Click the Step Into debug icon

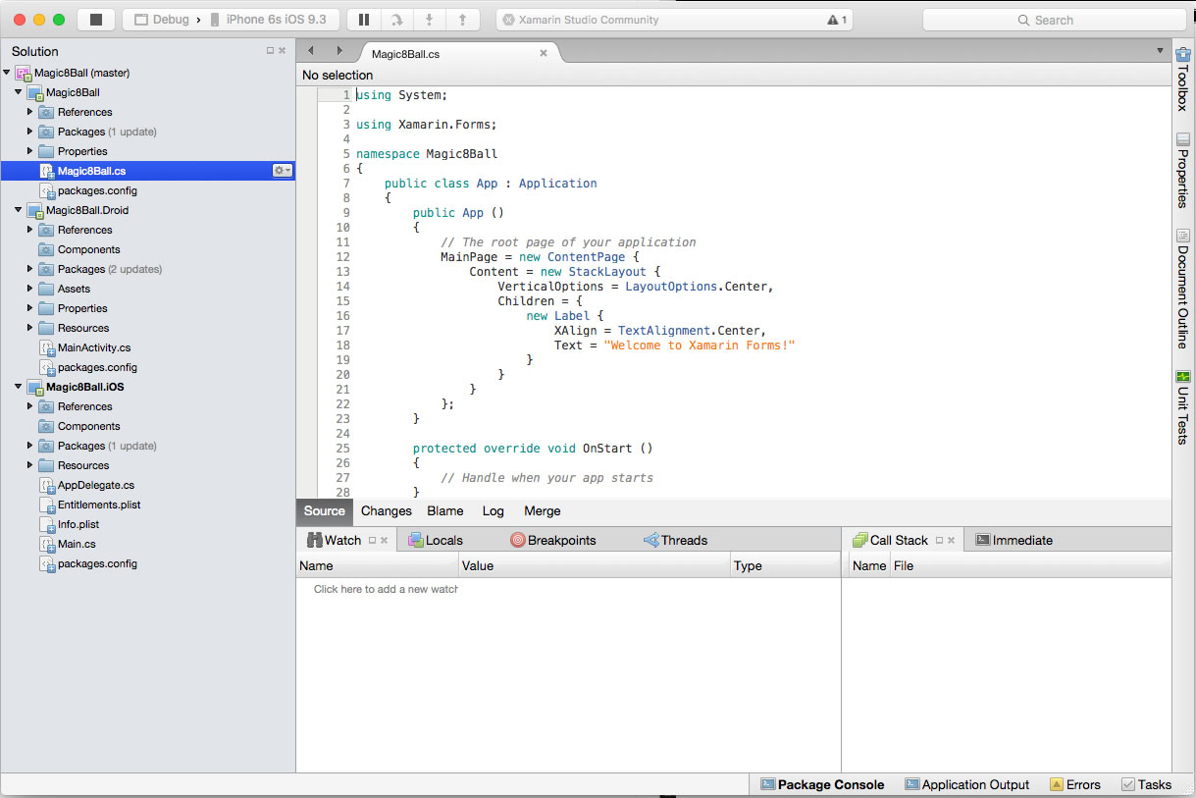[429, 20]
